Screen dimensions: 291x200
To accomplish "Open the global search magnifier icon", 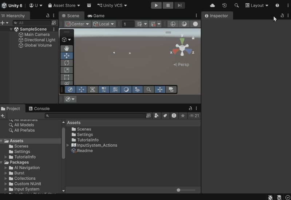I will pyautogui.click(x=237, y=5).
